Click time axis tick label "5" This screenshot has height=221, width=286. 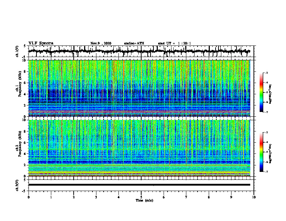141,197
